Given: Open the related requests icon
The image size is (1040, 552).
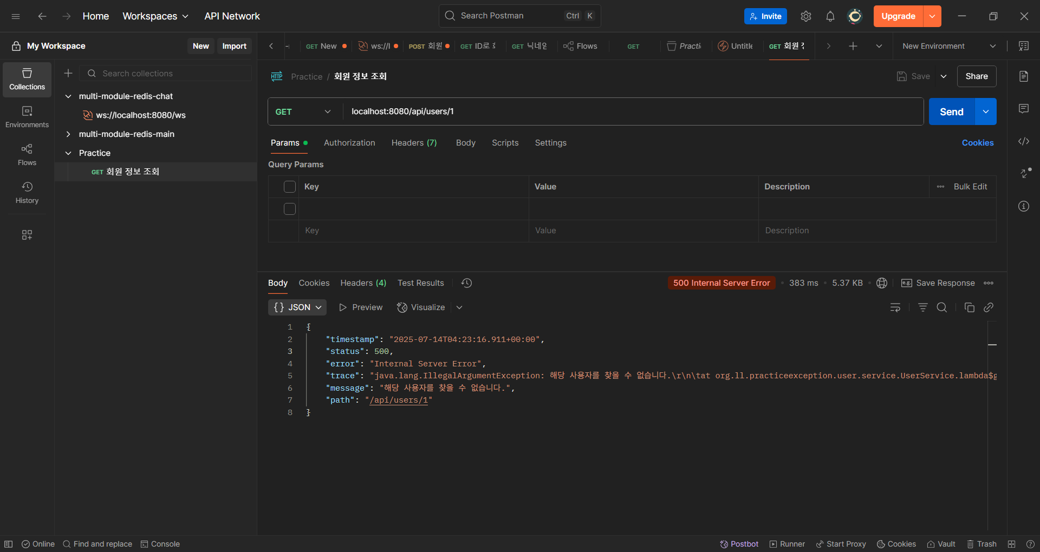Looking at the screenshot, I should click(1025, 173).
